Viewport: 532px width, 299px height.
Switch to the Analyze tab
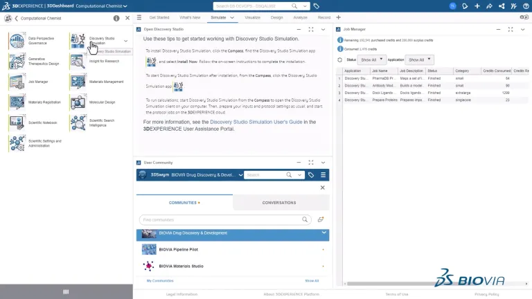(x=300, y=17)
